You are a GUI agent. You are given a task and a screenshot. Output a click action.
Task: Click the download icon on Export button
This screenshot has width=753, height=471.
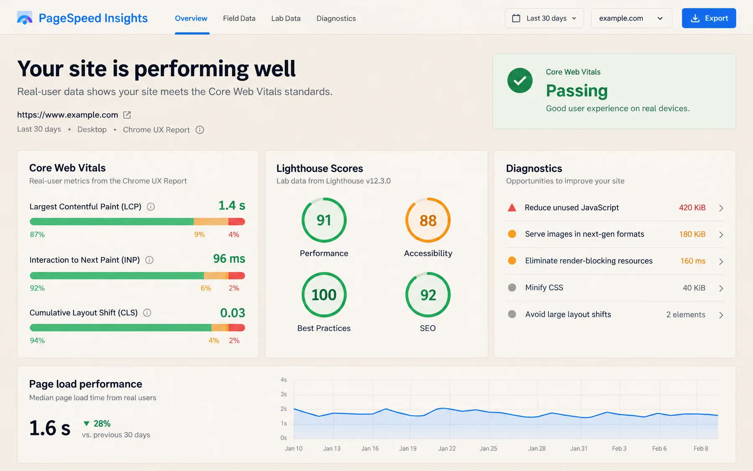[x=695, y=18]
